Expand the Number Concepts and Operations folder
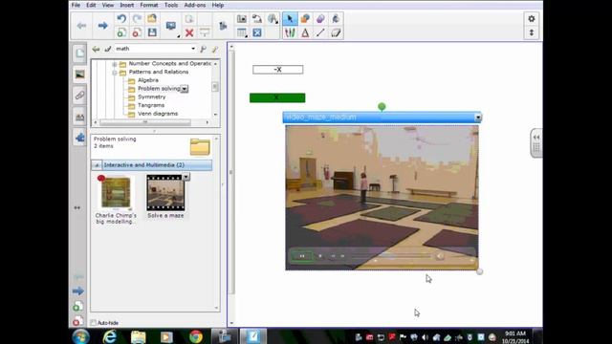 click(x=115, y=64)
